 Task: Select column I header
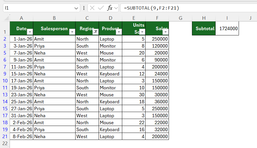coord(227,18)
